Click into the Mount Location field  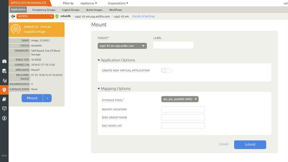click(183, 109)
